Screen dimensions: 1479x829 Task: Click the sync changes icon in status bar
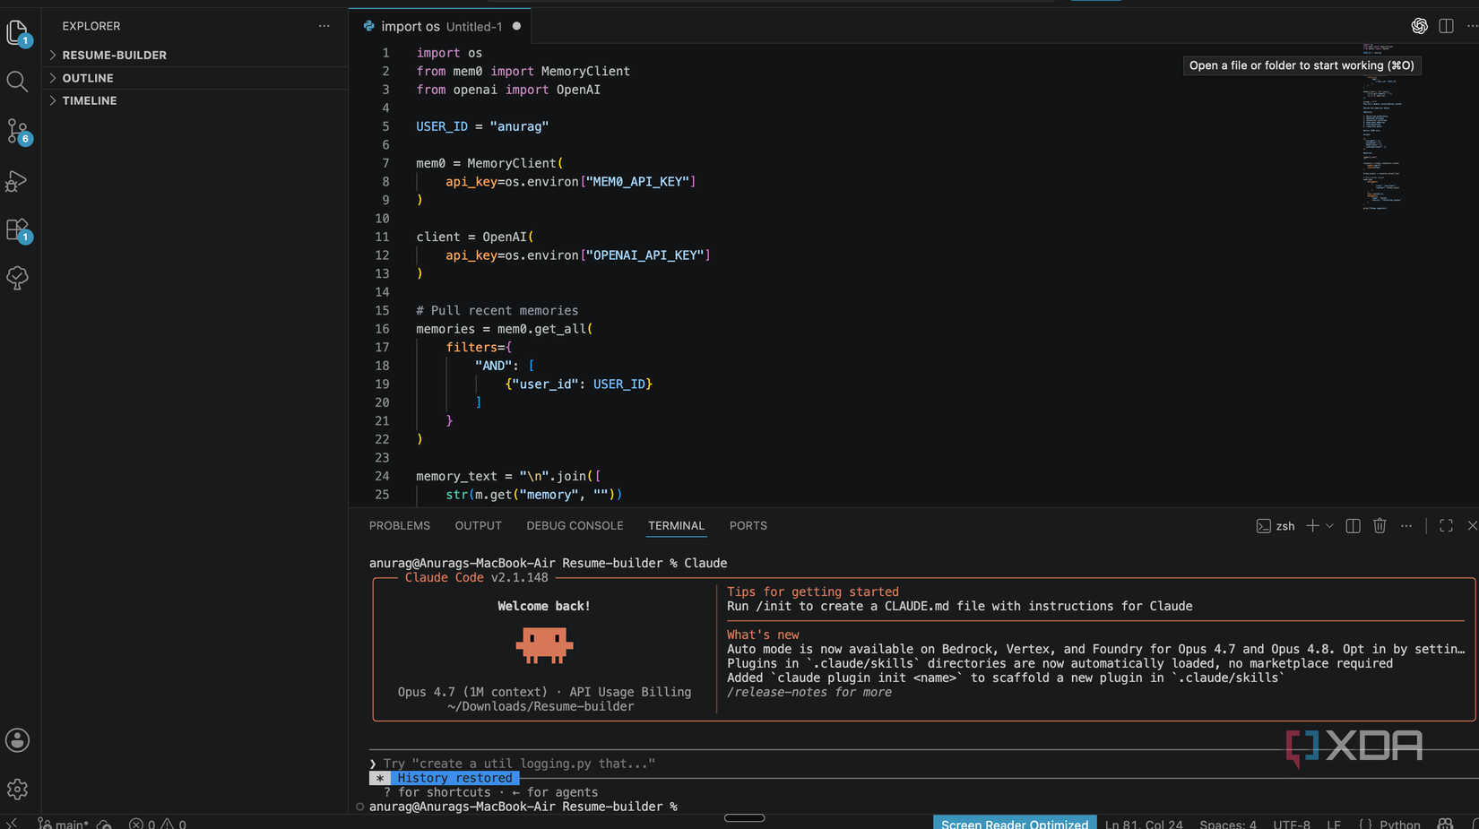[x=104, y=824]
